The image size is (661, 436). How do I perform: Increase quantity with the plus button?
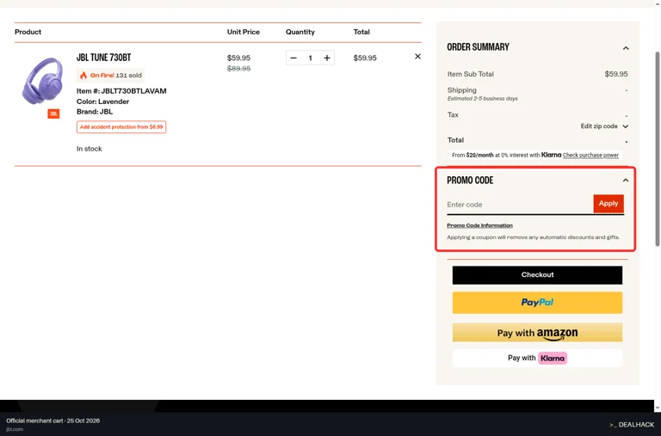pyautogui.click(x=327, y=58)
